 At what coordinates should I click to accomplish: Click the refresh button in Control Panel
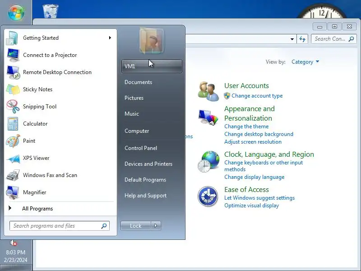[302, 39]
